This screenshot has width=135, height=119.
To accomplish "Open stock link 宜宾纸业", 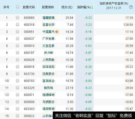I will pyautogui.click(x=49, y=81).
